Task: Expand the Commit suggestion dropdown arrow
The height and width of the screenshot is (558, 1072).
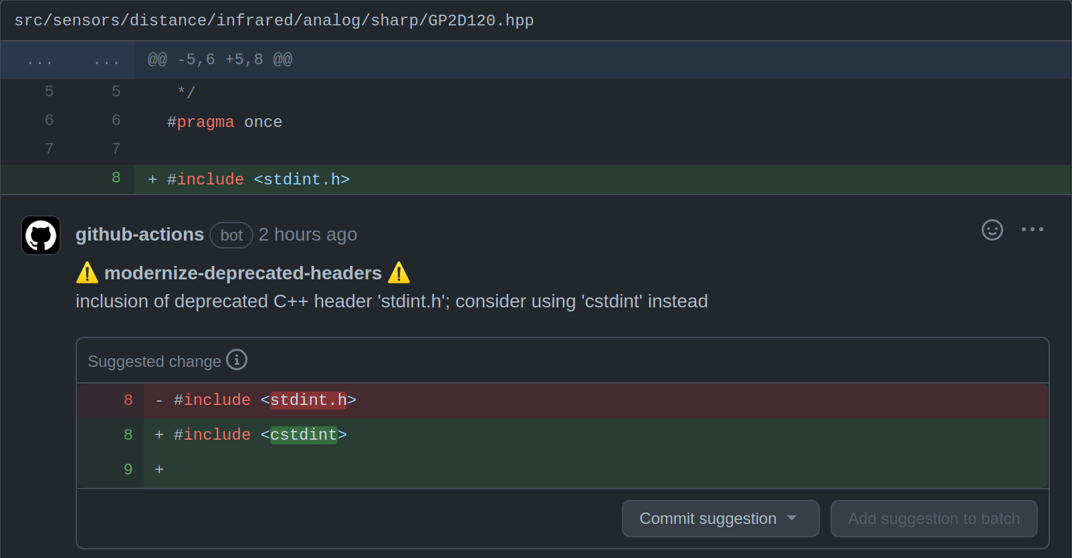Action: (x=792, y=519)
